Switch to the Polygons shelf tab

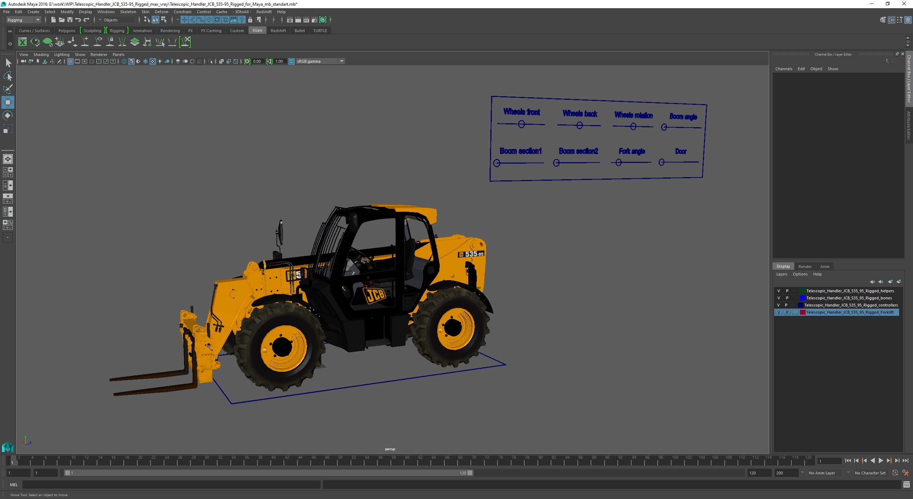pyautogui.click(x=67, y=31)
